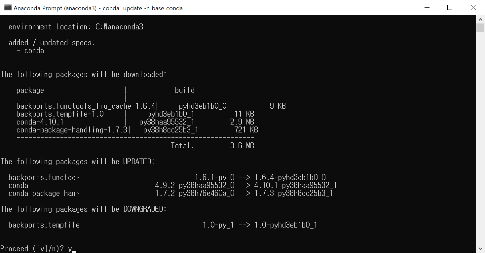Image resolution: width=485 pixels, height=253 pixels.
Task: Click the Anaconda Prompt title bar icon
Action: tap(8, 8)
